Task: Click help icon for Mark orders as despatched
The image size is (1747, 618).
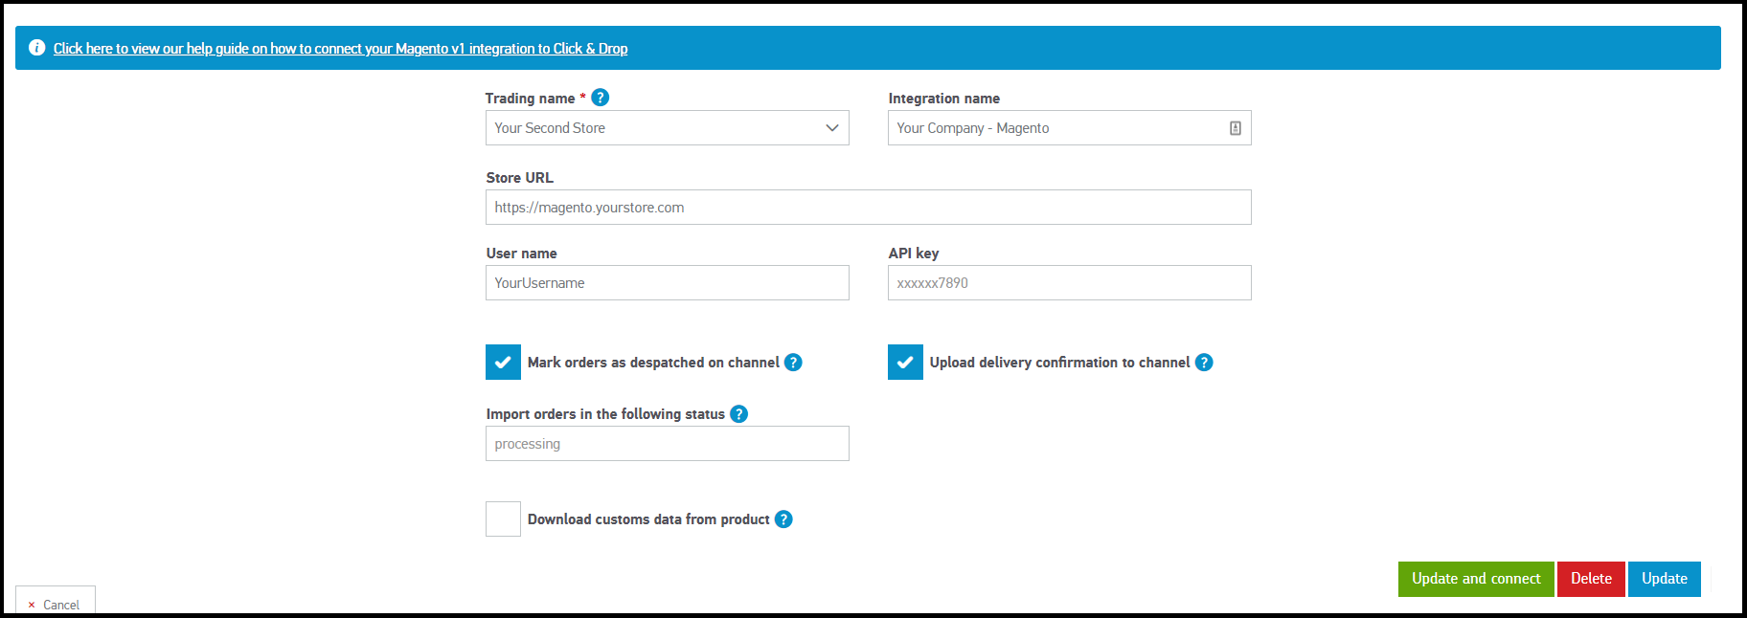Action: coord(793,363)
